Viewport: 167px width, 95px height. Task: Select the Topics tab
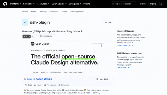point(34,11)
